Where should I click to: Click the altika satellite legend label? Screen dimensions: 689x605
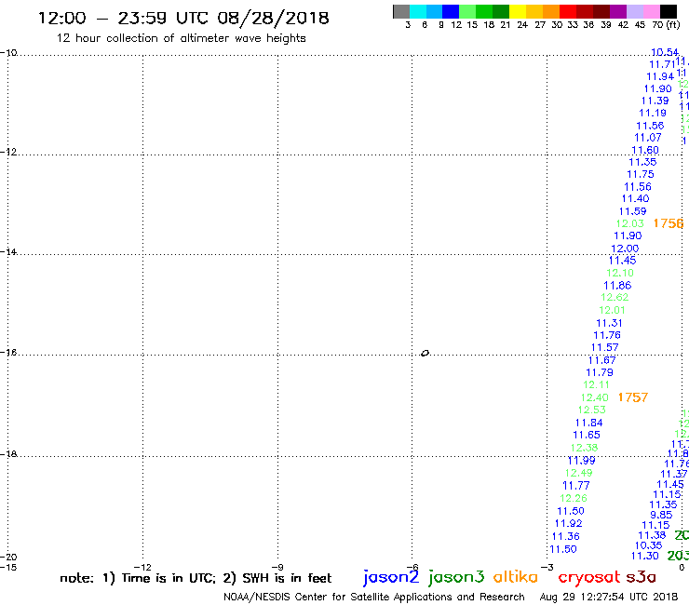coord(516,577)
